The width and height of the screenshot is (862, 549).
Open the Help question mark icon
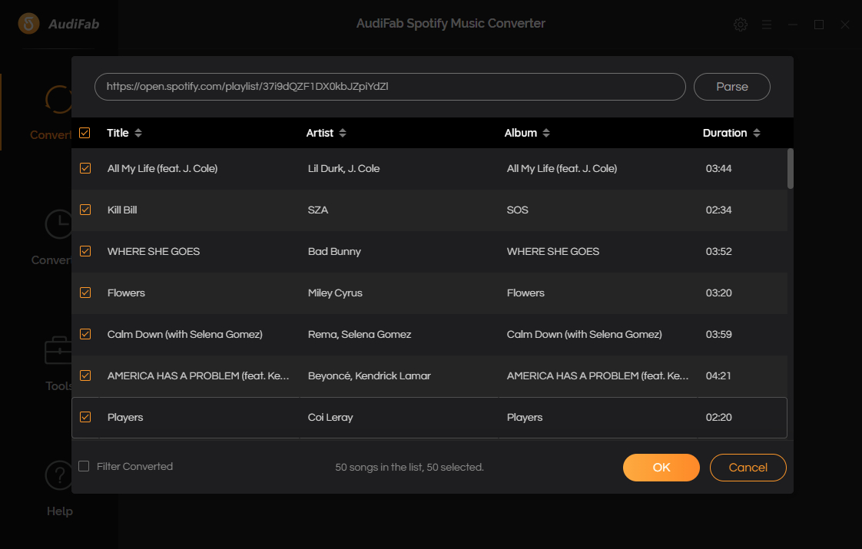tap(59, 475)
